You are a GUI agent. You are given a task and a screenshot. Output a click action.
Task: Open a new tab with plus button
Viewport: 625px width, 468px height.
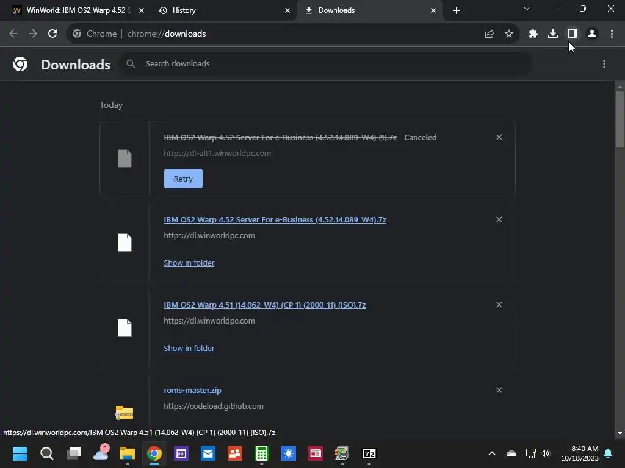click(457, 10)
